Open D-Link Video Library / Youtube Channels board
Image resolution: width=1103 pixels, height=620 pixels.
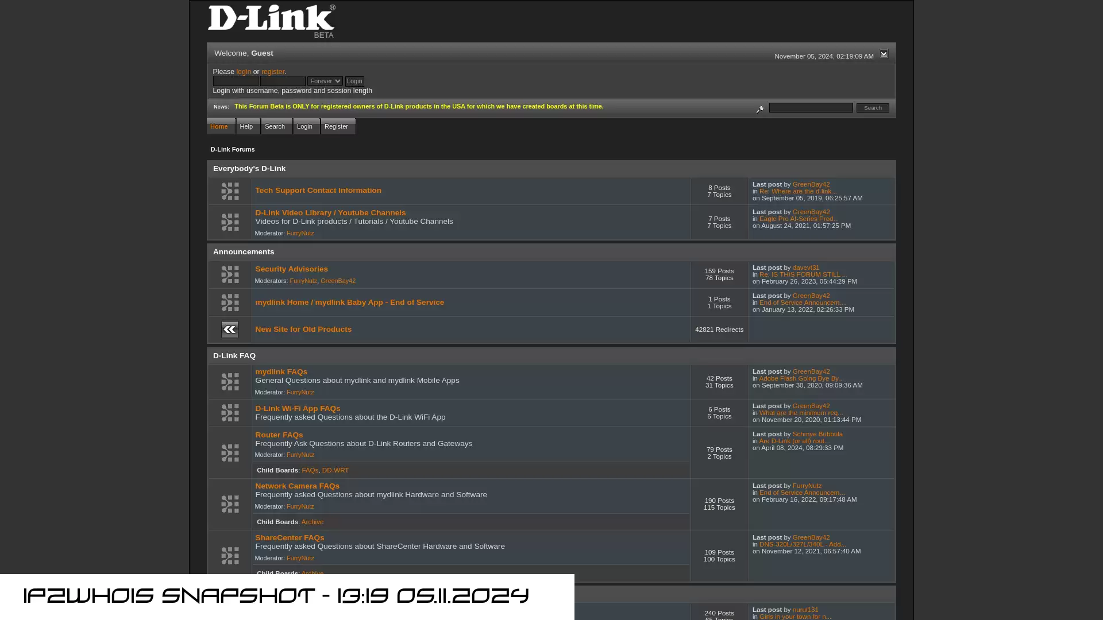[x=330, y=213]
